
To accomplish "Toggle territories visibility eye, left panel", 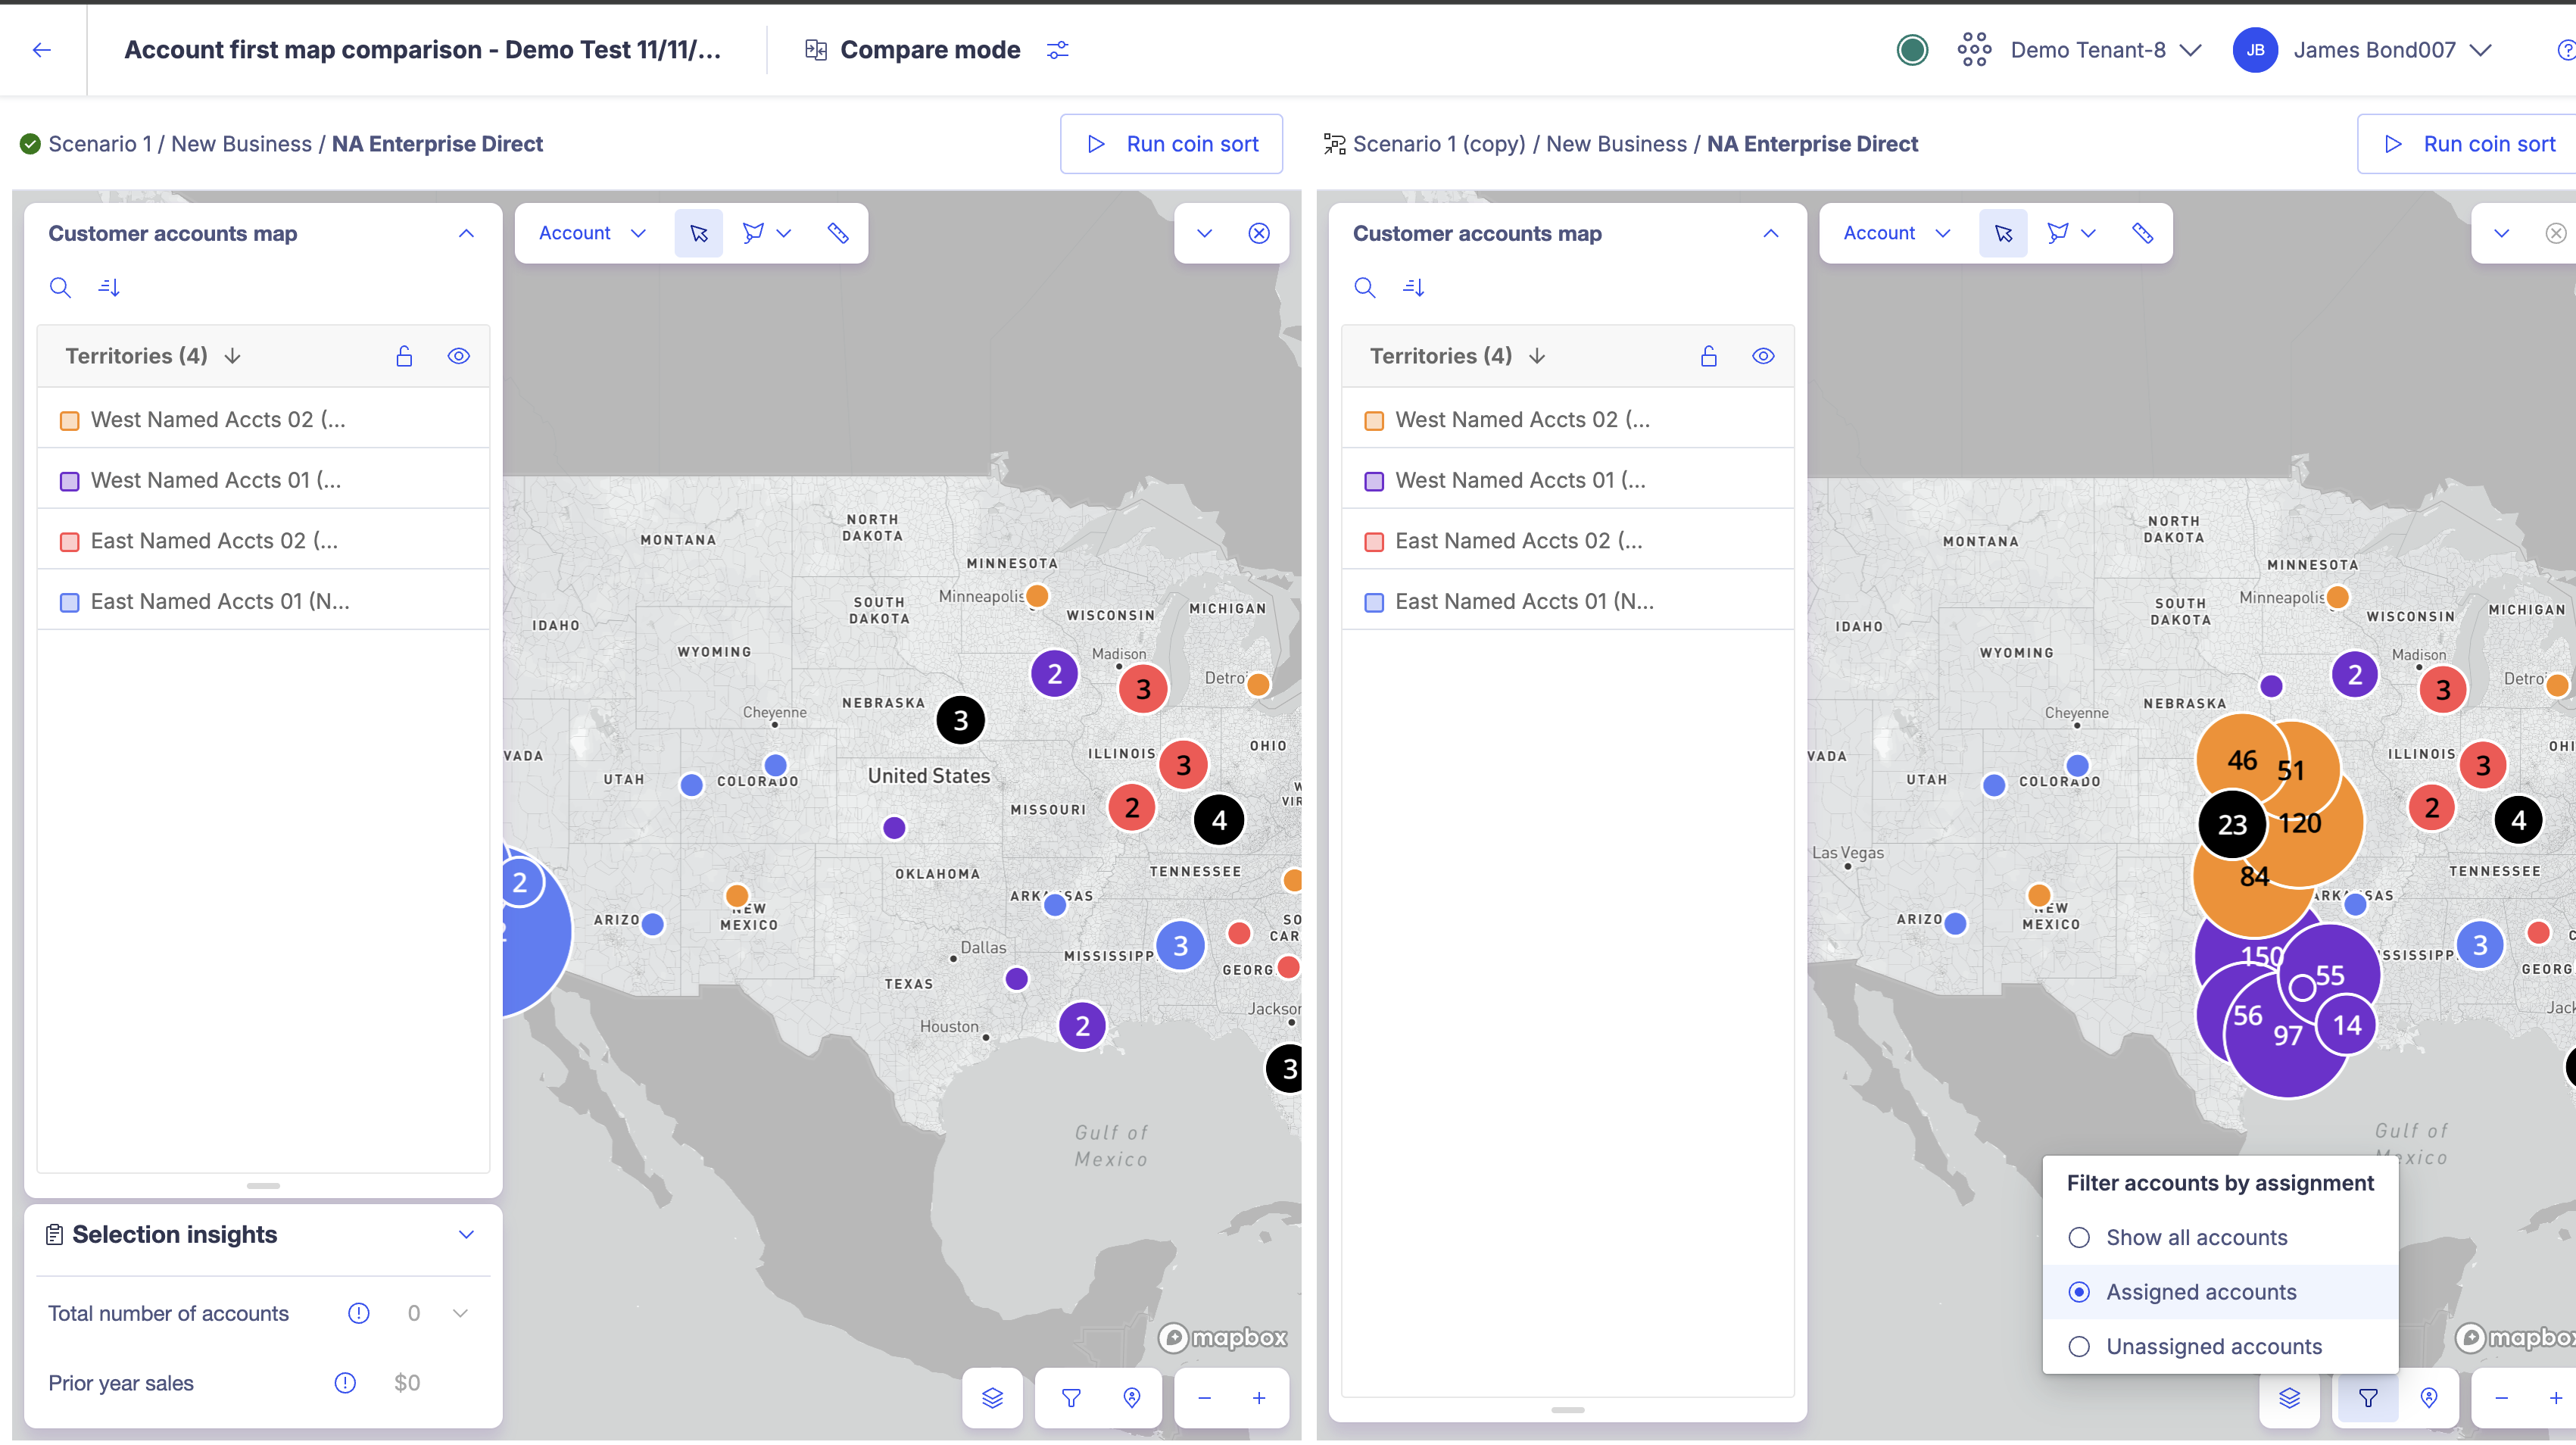I will [x=458, y=356].
